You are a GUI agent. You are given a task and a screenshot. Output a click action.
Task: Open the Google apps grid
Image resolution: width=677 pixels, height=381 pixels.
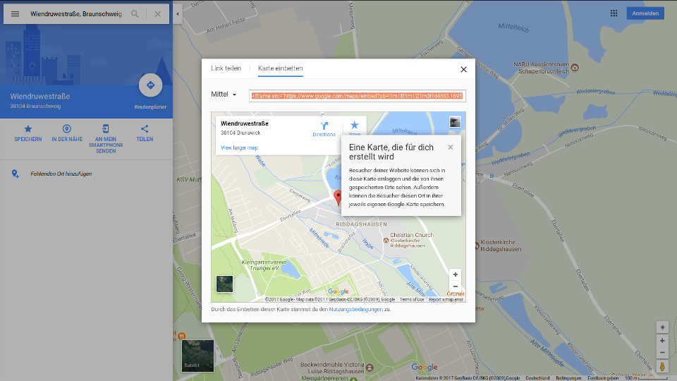click(614, 13)
